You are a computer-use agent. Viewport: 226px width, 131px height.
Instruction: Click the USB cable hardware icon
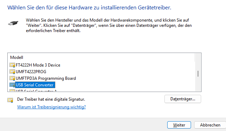point(13,23)
